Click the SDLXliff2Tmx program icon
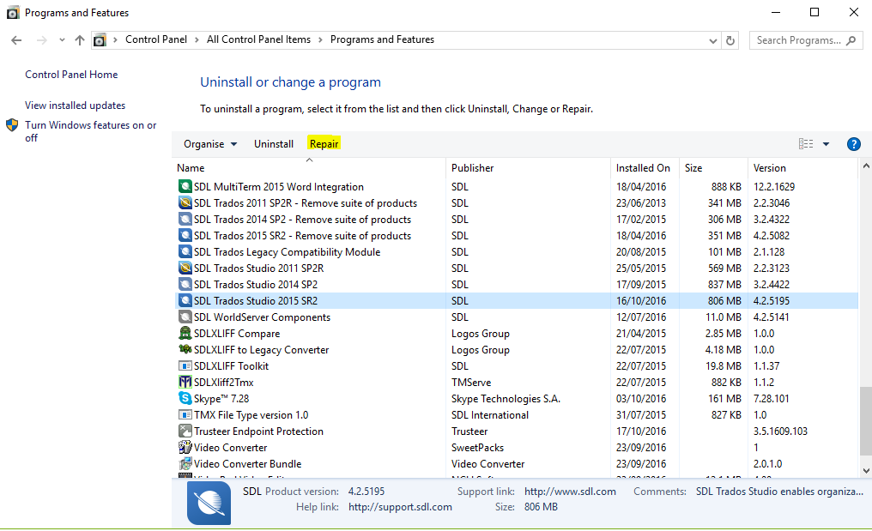The height and width of the screenshot is (531, 872). point(185,382)
